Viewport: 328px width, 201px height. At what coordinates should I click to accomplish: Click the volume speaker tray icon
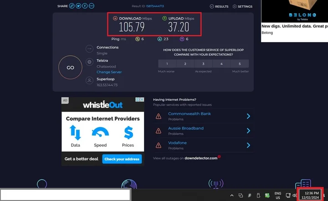coord(295,196)
